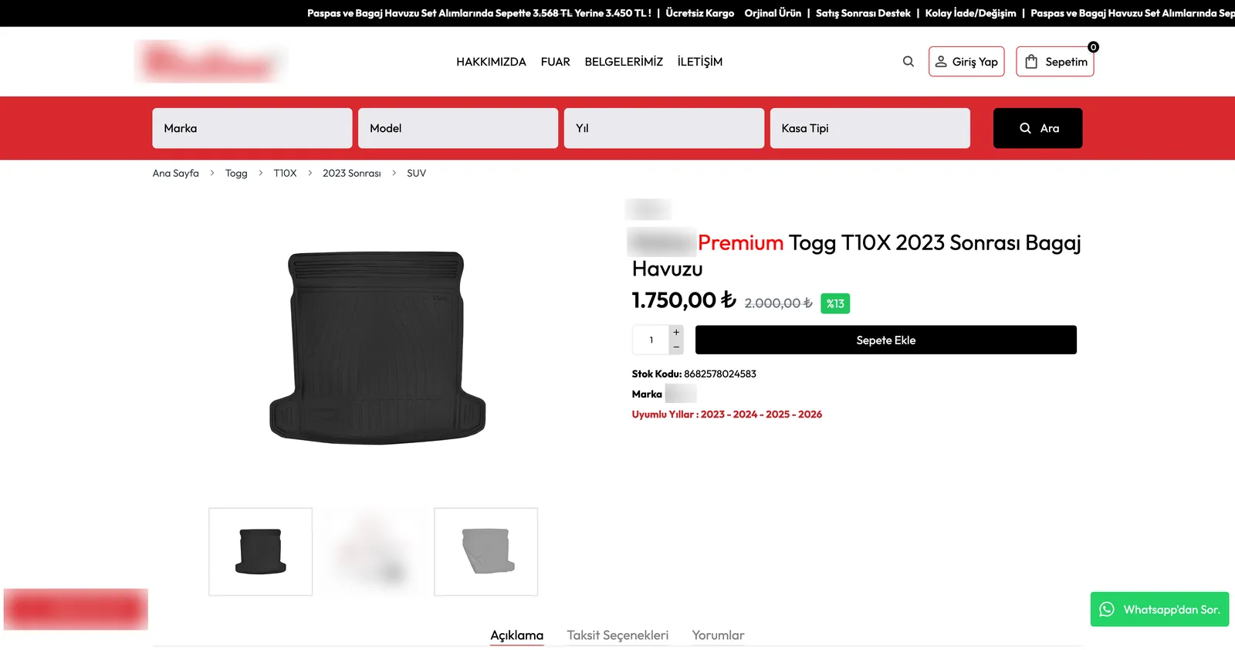This screenshot has height=650, width=1235.
Task: Click the stock code 8682578024583
Action: click(720, 374)
